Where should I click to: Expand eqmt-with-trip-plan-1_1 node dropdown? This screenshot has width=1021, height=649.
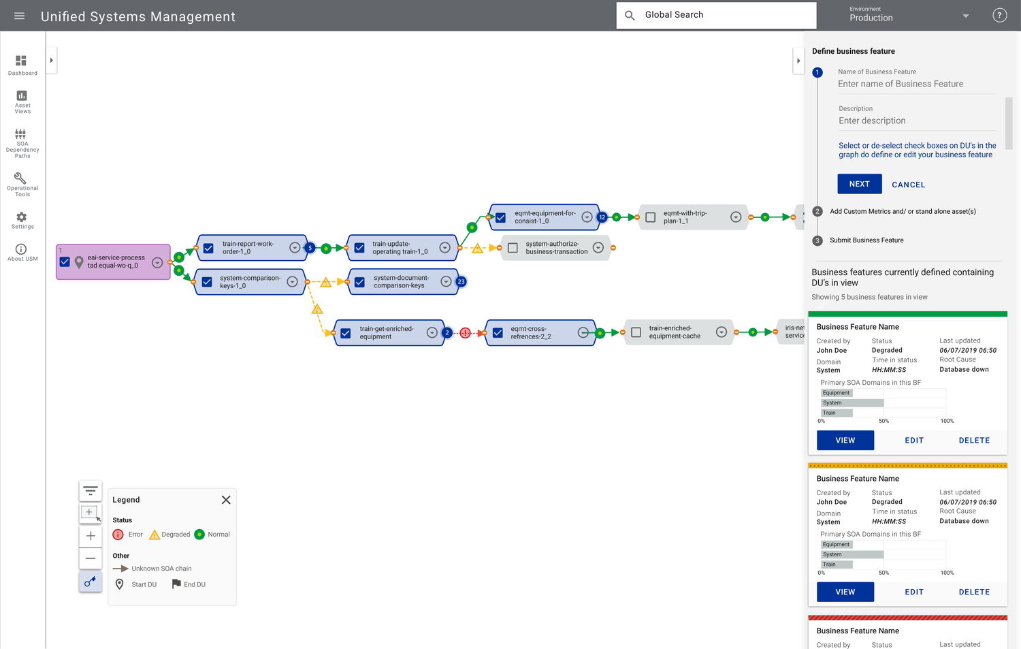pos(736,217)
